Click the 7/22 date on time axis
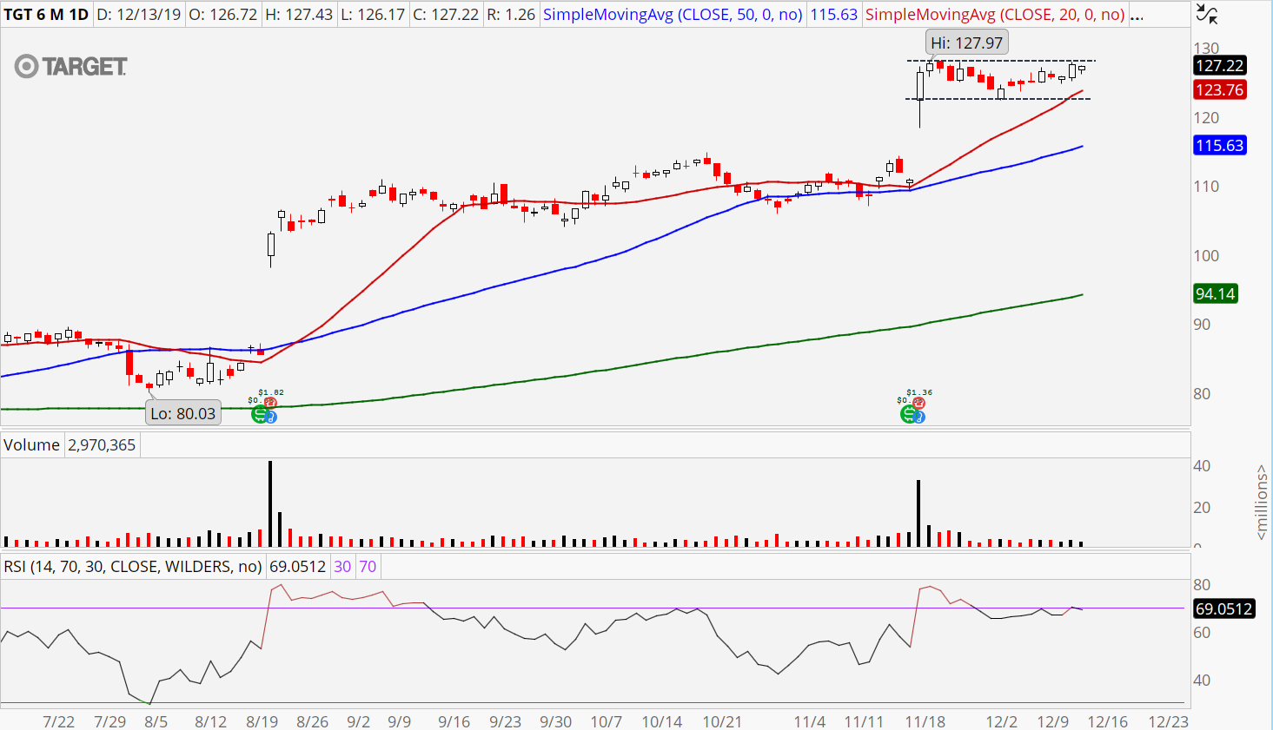Screen dimensions: 1273x730 [59, 721]
